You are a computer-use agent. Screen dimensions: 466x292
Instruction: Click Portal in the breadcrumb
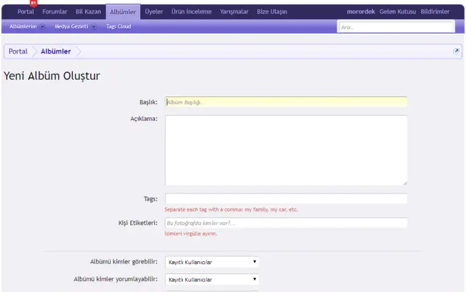18,51
